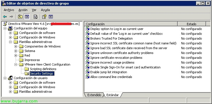Click the Back arrow toolbar icon

5,17
